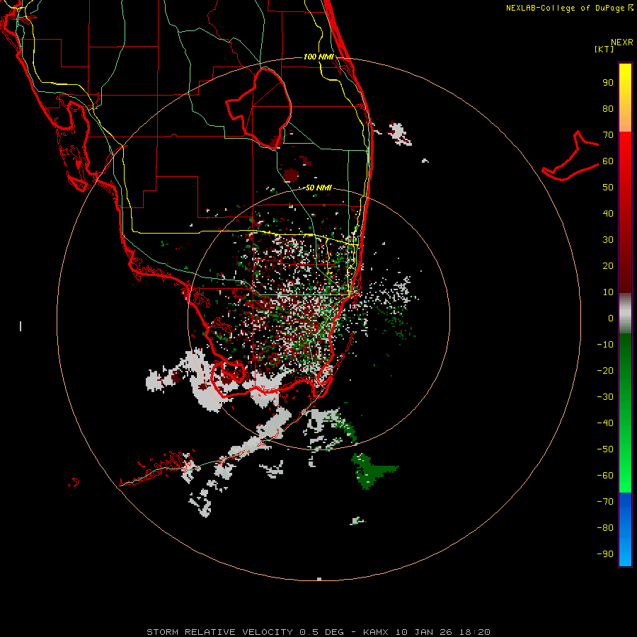Click the -30 value on velocity scale
Image resolution: width=637 pixels, height=637 pixels.
[x=605, y=397]
